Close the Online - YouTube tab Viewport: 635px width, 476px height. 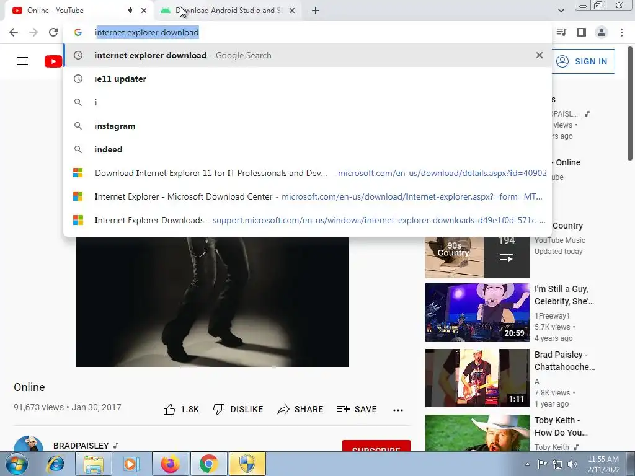point(144,11)
